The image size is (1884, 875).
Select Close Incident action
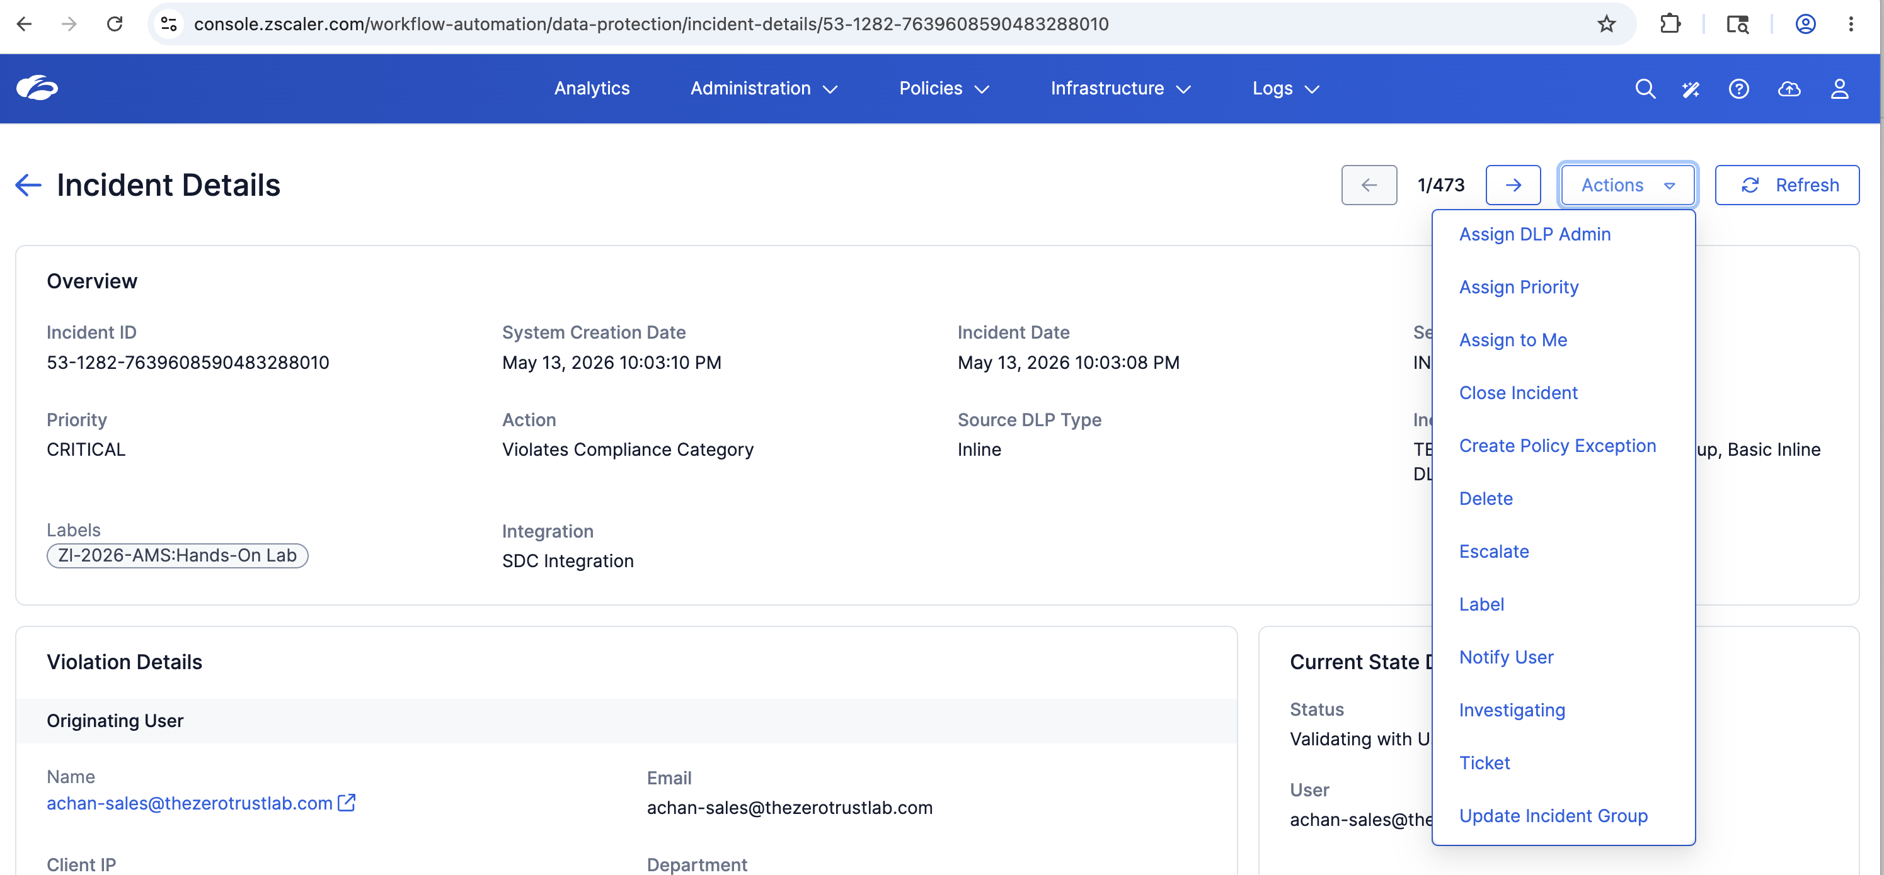coord(1517,393)
